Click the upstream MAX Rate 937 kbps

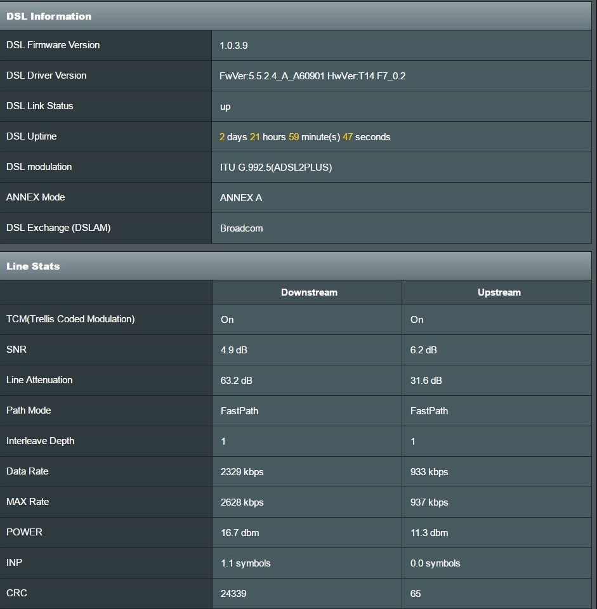pyautogui.click(x=429, y=502)
